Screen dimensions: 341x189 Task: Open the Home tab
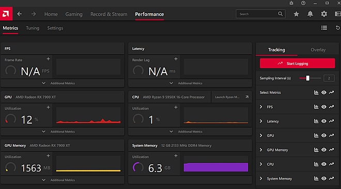click(51, 14)
